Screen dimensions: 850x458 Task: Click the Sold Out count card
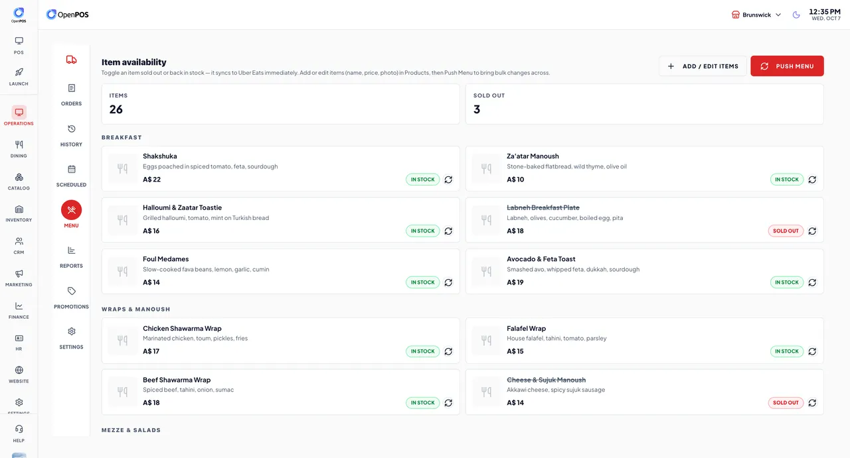coord(644,104)
